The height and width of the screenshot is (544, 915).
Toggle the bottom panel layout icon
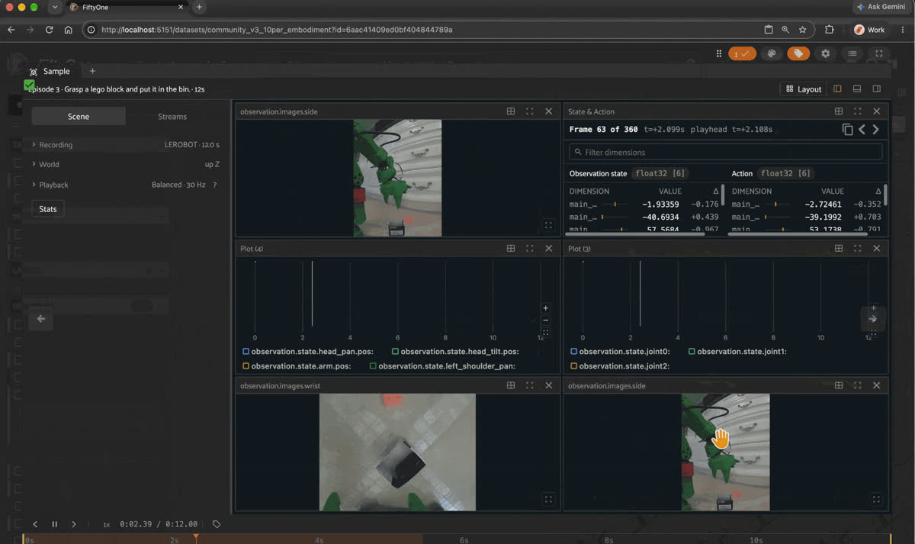click(x=857, y=89)
